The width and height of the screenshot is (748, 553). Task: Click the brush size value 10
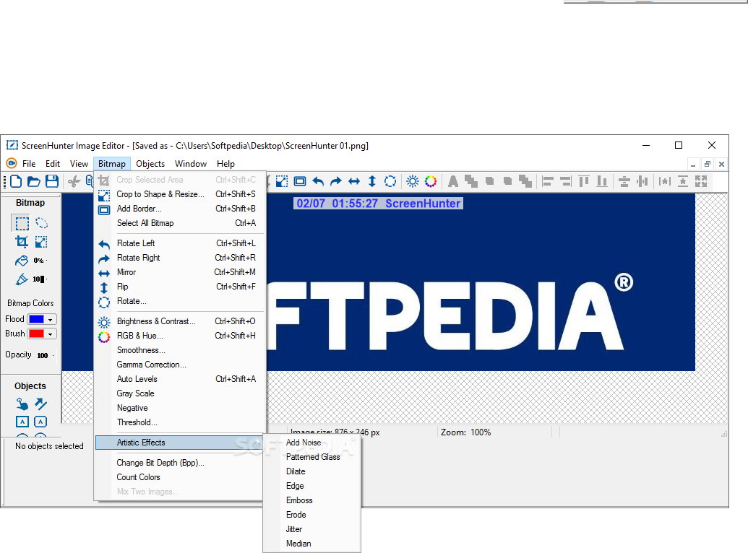pos(37,279)
